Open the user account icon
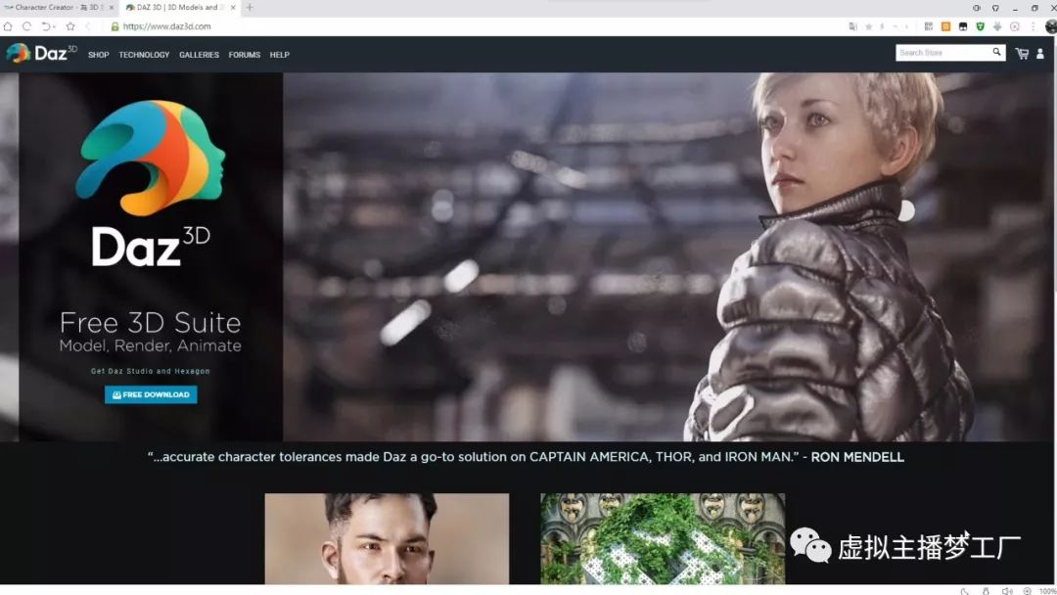The height and width of the screenshot is (595, 1057). tap(1040, 54)
